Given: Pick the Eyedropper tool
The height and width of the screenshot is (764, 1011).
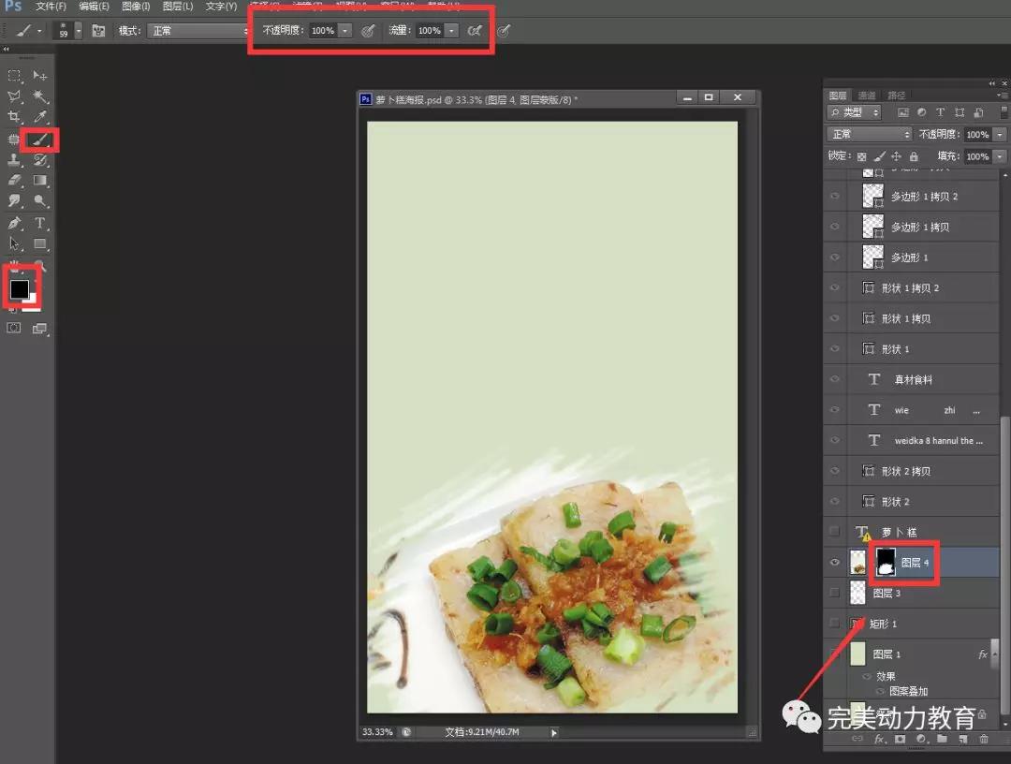Looking at the screenshot, I should (x=40, y=117).
